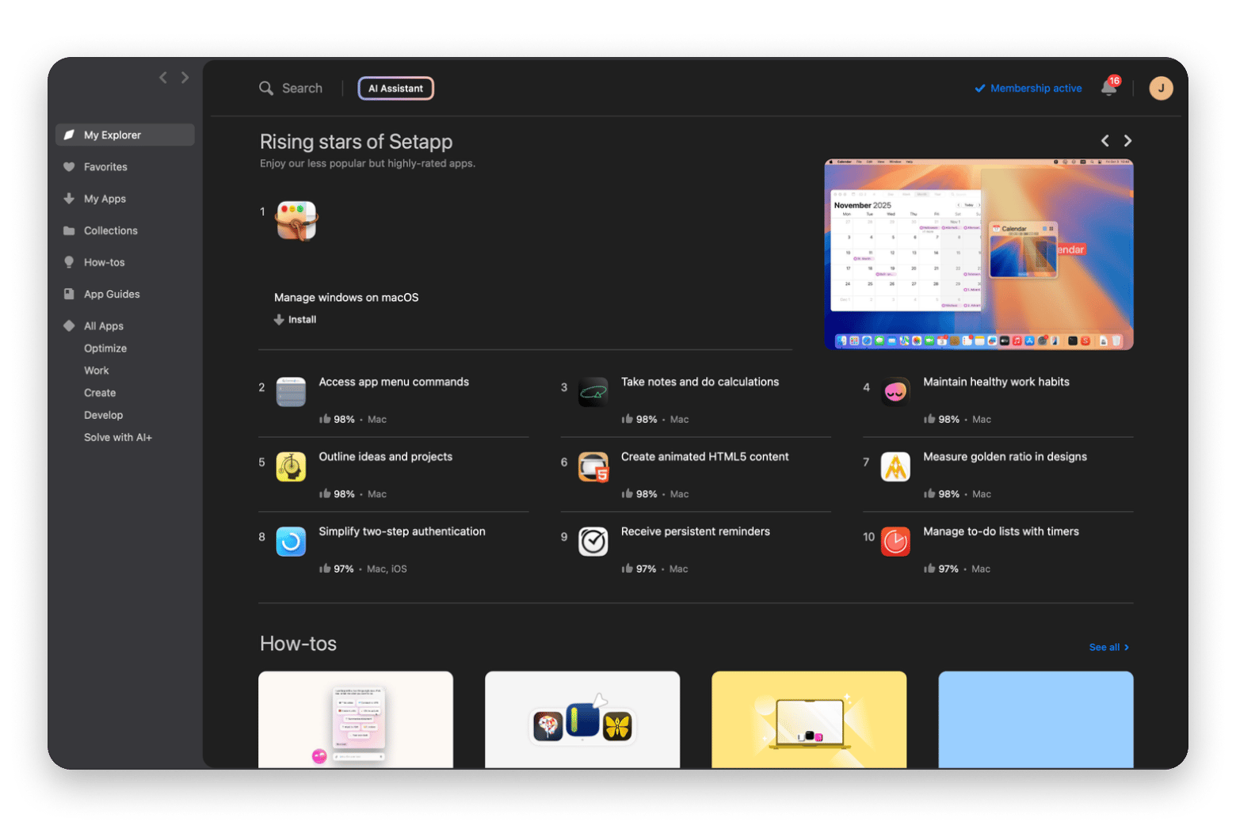Click the search magnifier icon
The height and width of the screenshot is (833, 1236).
pyautogui.click(x=266, y=88)
